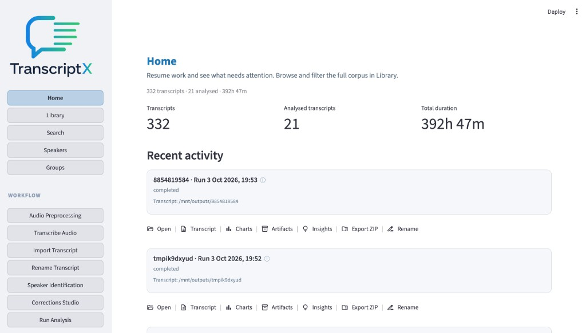Click the Recent activity heading
Viewport: 586px width, 333px height.
click(x=185, y=155)
